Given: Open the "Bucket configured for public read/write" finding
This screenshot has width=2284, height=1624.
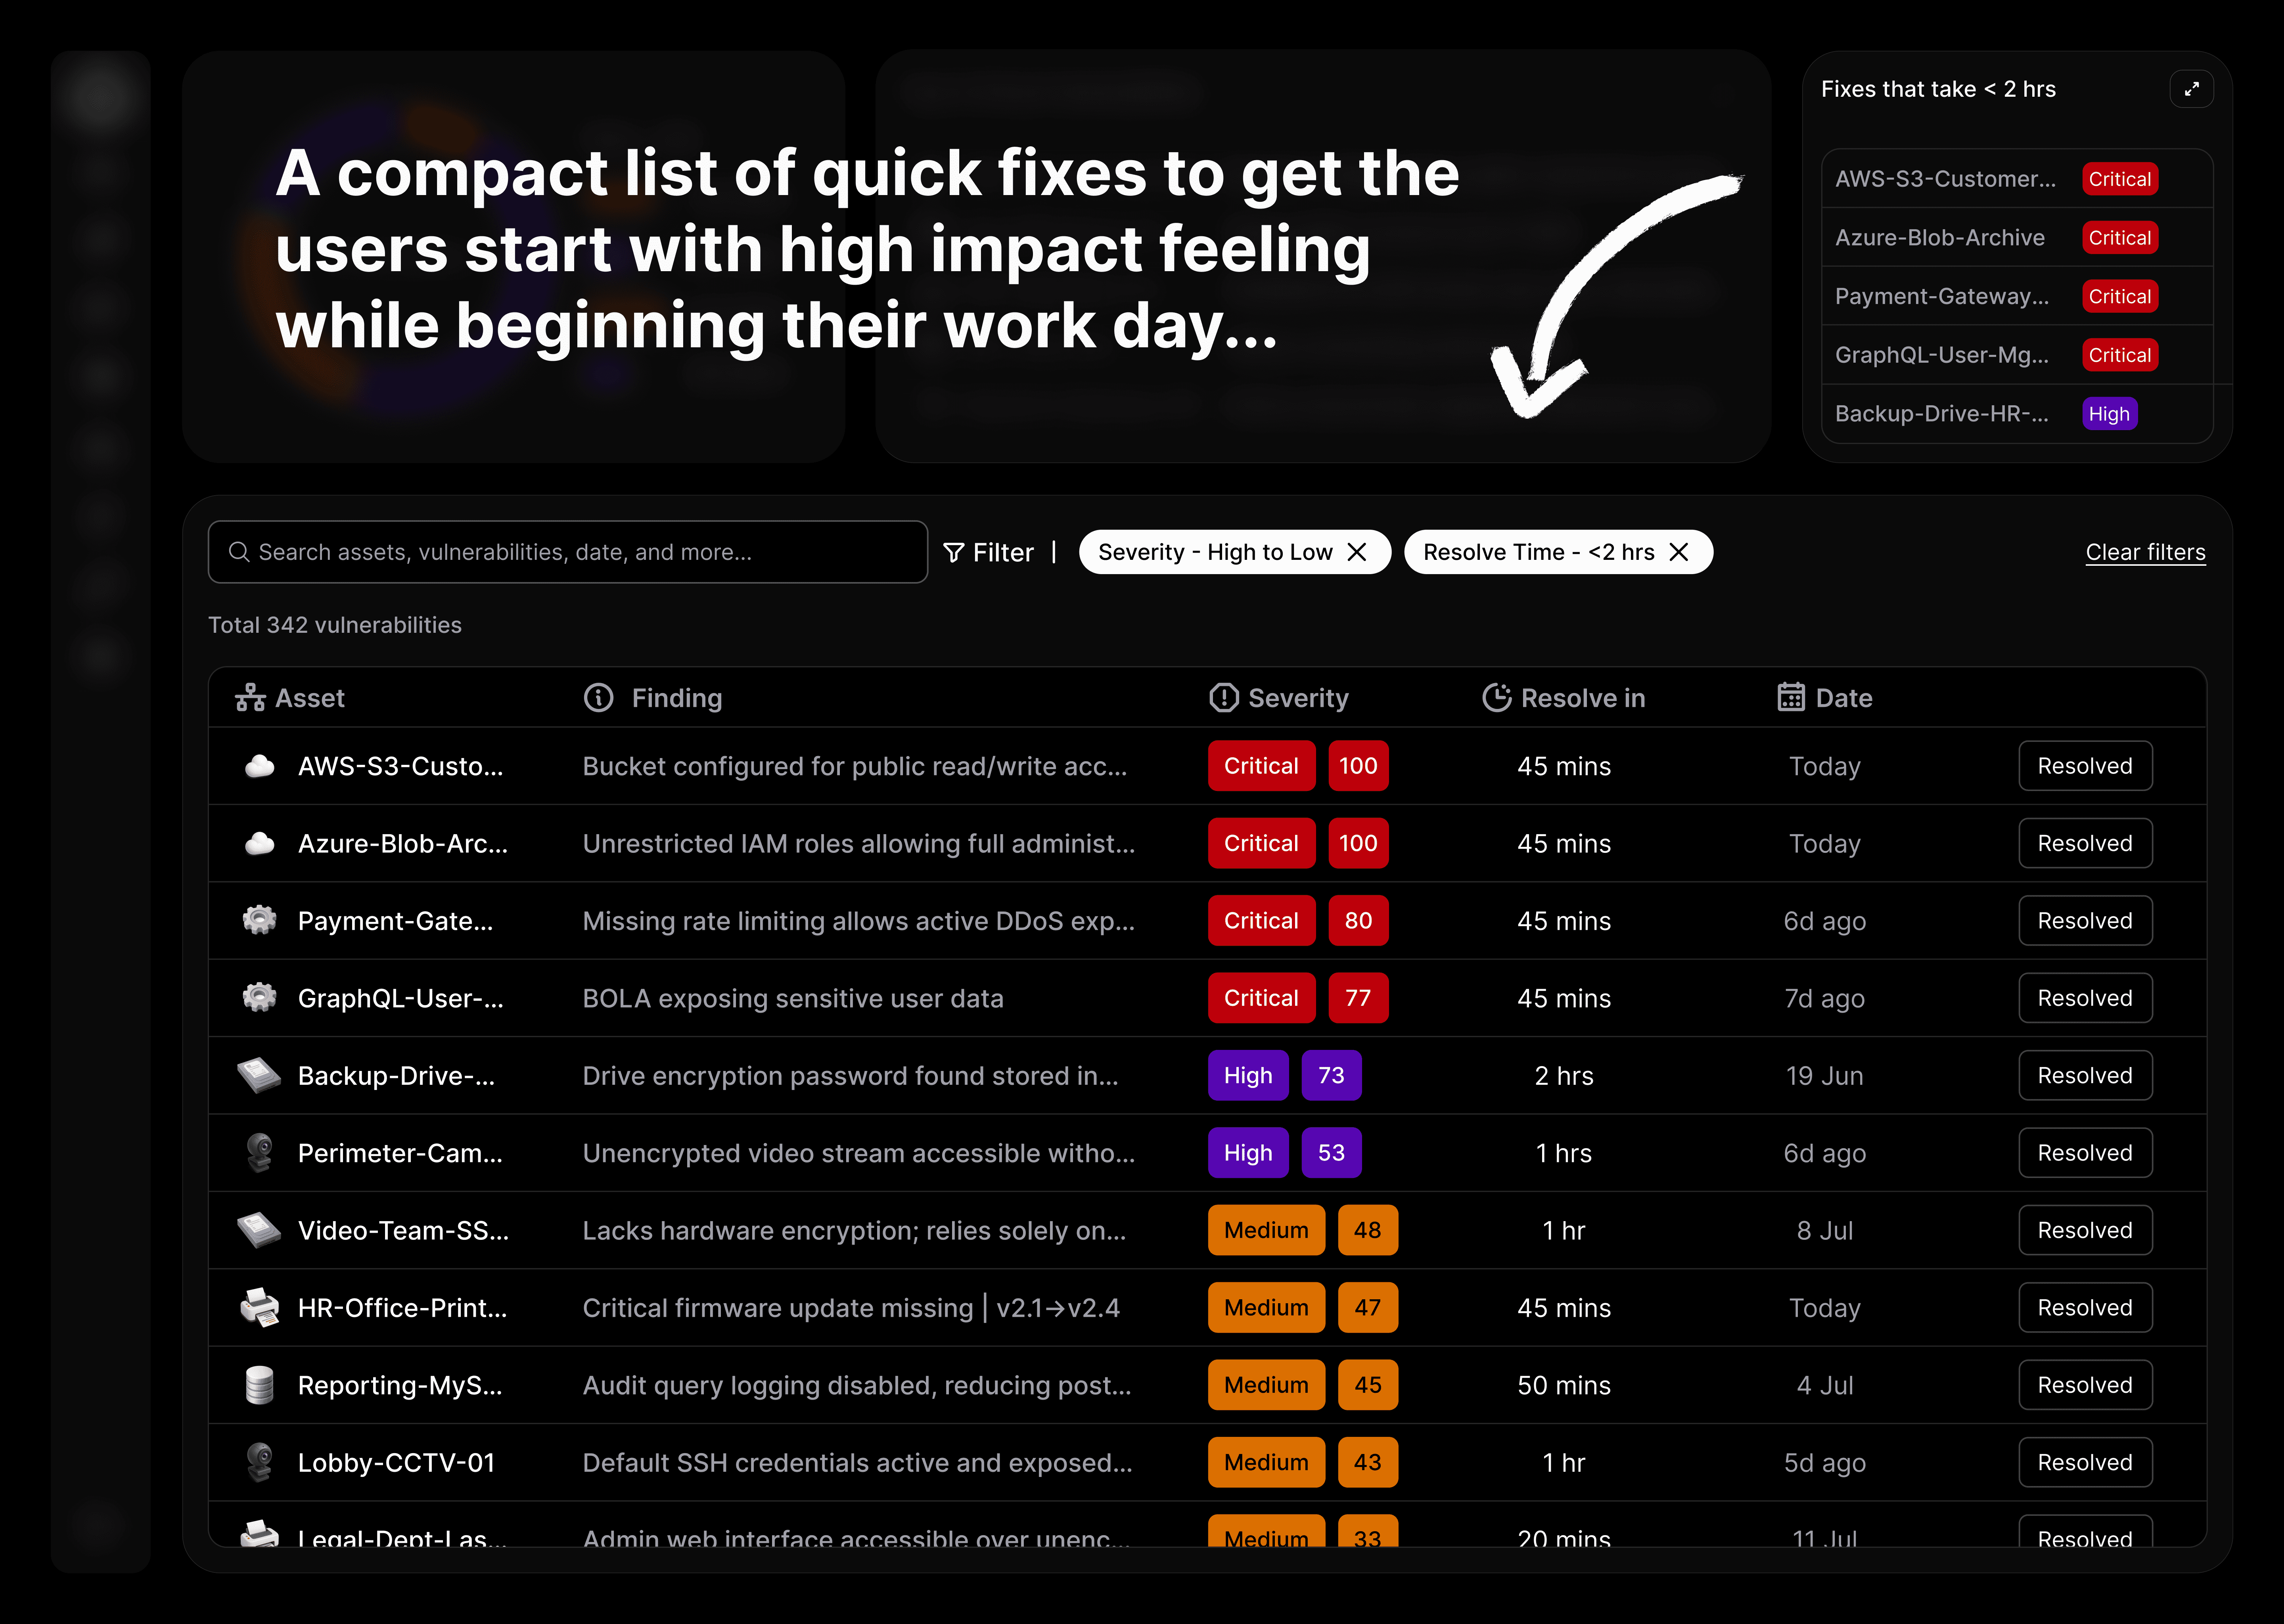Looking at the screenshot, I should click(x=855, y=766).
